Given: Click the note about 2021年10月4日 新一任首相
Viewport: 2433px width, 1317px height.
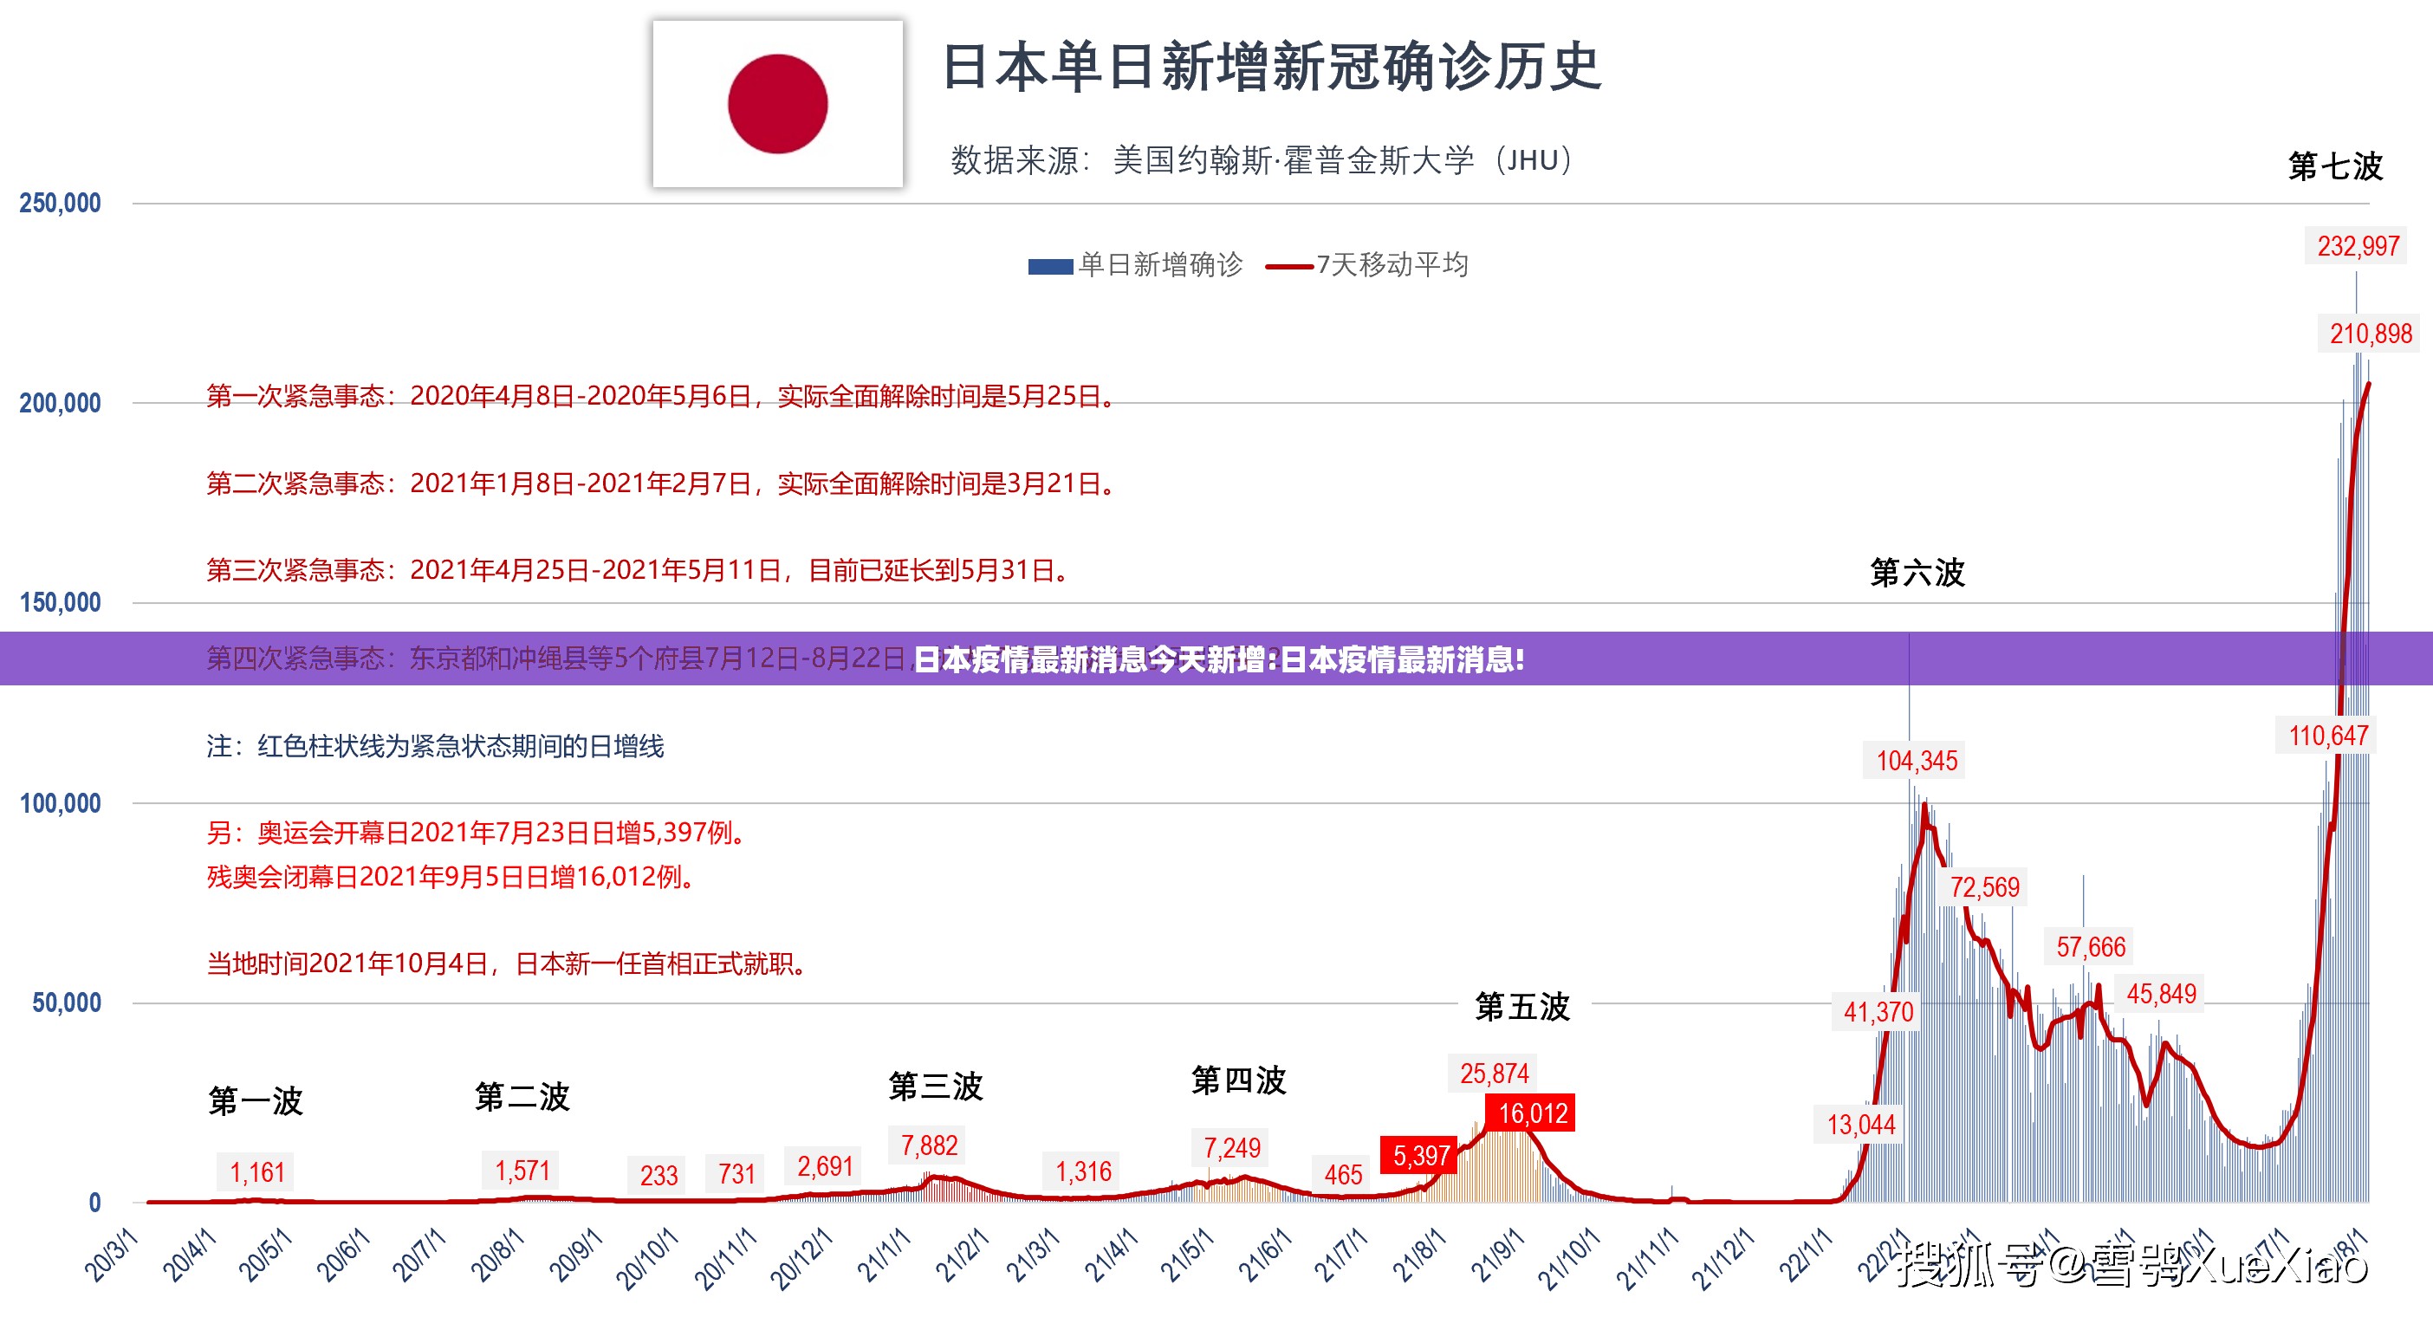Looking at the screenshot, I should pyautogui.click(x=509, y=964).
